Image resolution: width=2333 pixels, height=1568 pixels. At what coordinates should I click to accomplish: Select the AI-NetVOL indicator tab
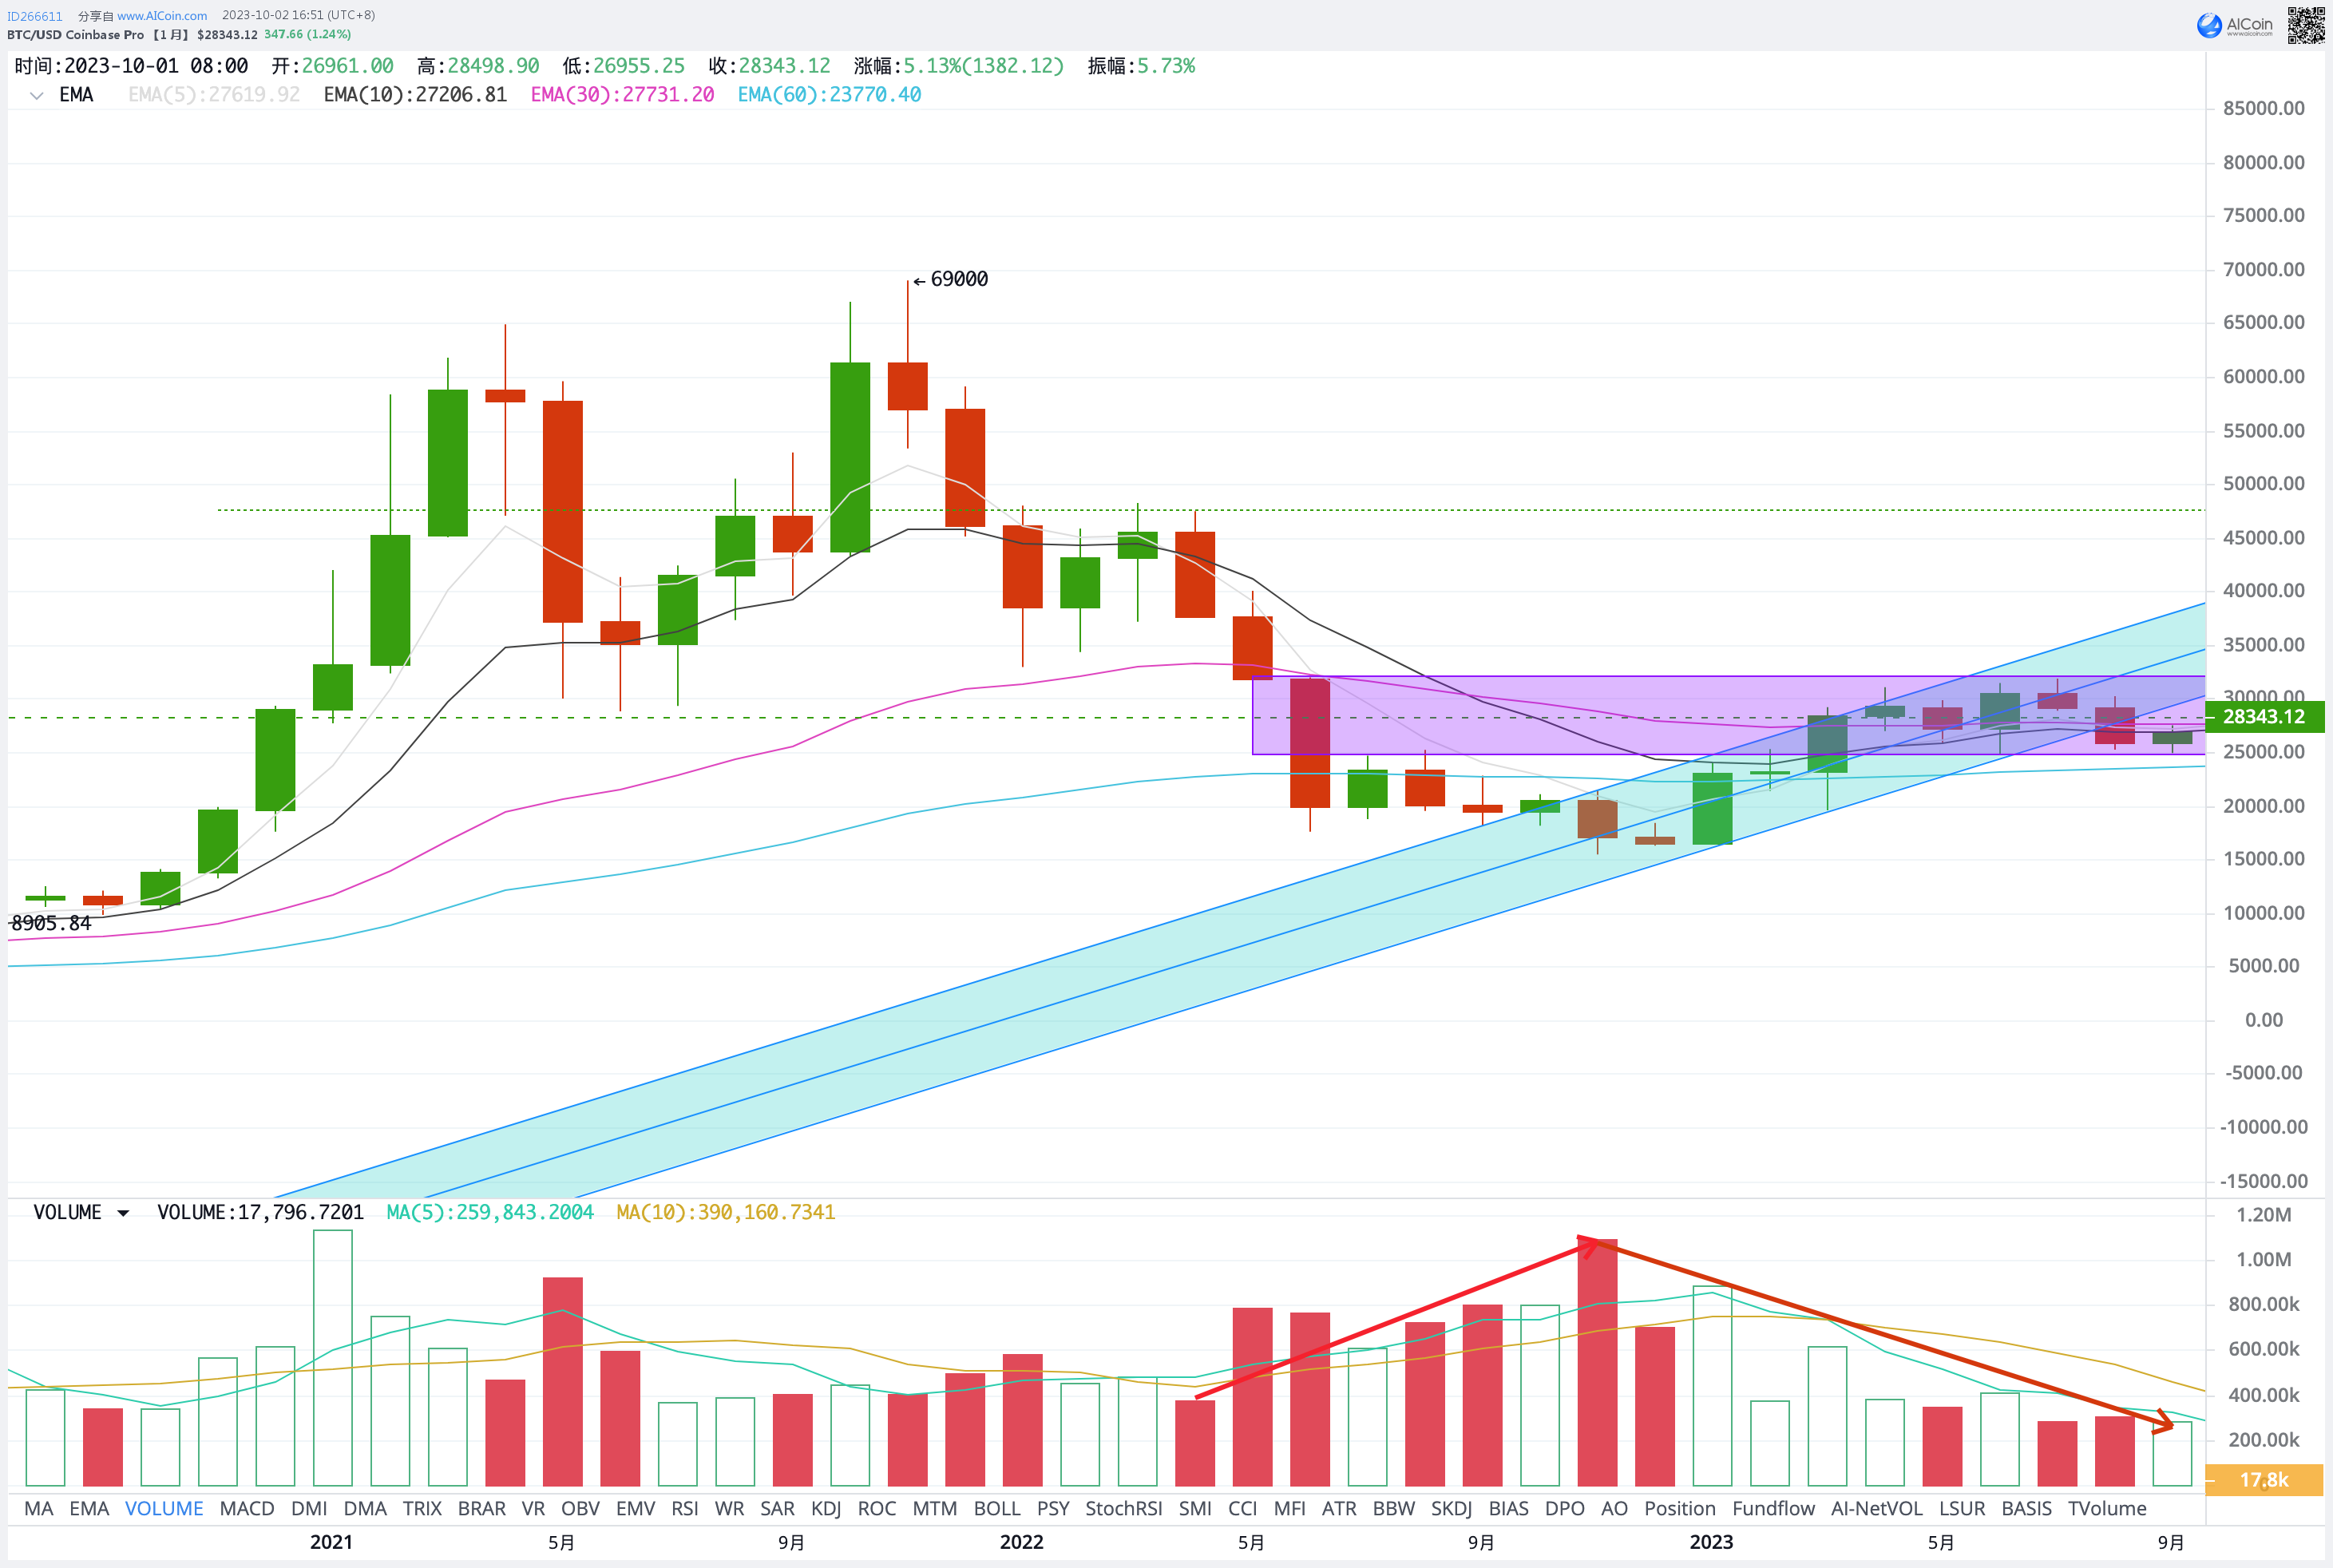[x=1876, y=1508]
